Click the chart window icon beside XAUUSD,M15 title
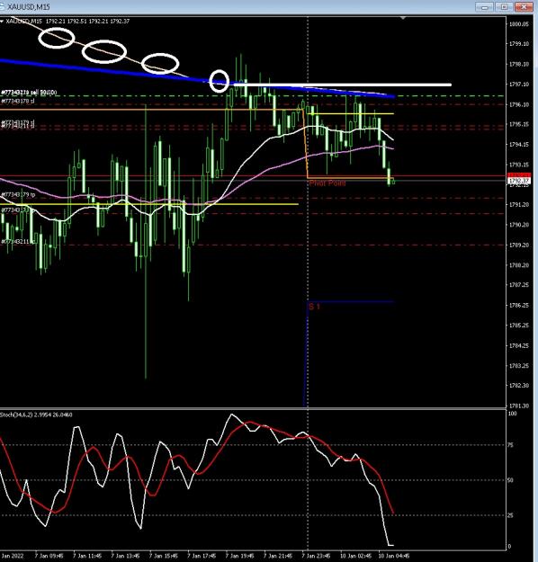 pos(2,6)
